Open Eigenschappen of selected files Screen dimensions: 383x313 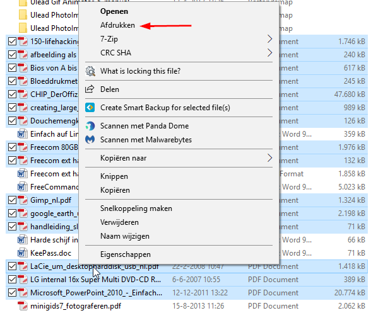(126, 254)
